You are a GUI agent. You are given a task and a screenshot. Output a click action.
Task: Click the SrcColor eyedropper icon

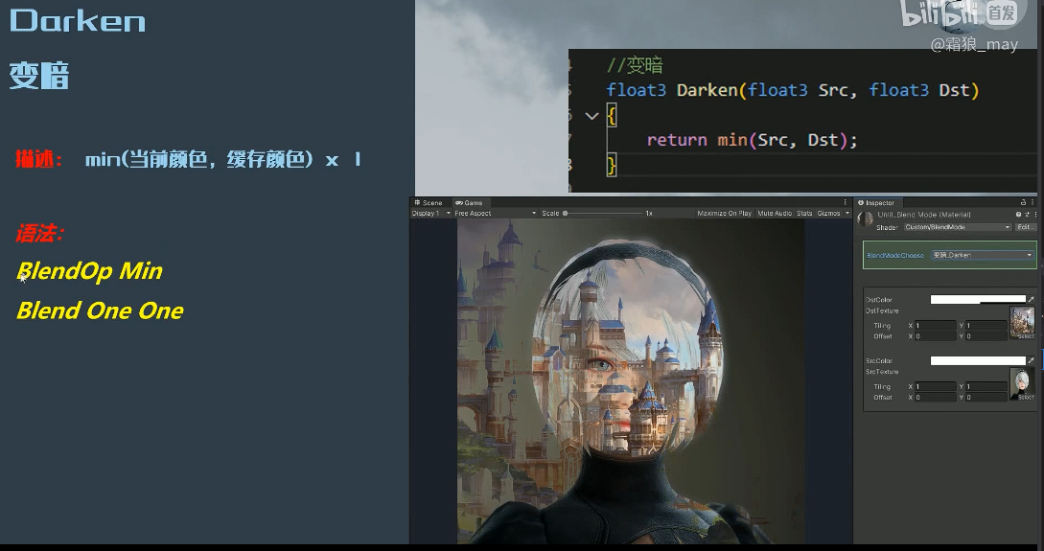click(1032, 360)
